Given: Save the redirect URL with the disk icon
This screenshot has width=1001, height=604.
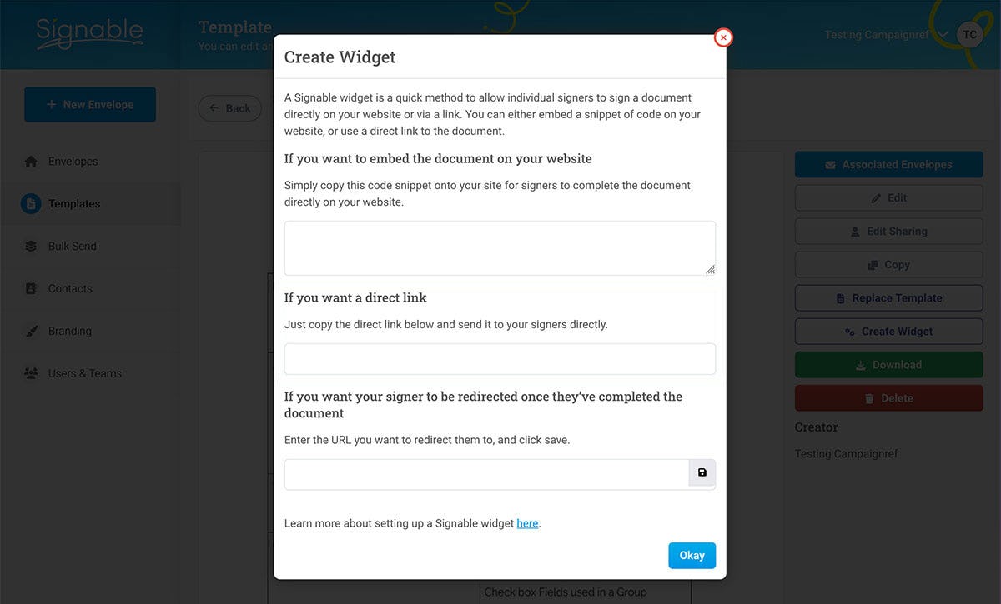Looking at the screenshot, I should tap(702, 473).
